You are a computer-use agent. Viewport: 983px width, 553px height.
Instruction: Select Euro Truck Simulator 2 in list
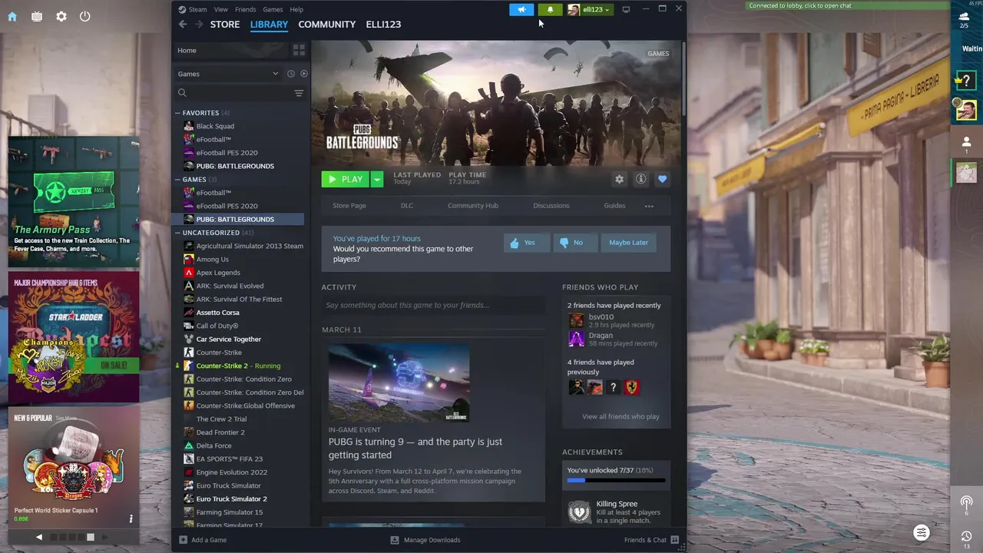click(231, 499)
